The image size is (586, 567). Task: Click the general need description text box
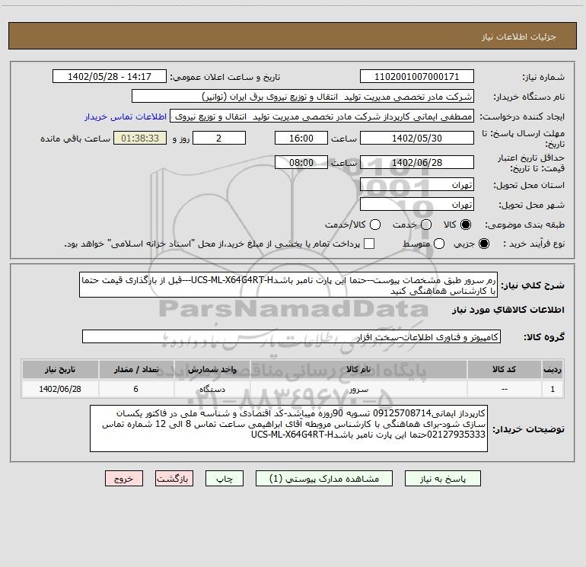(x=288, y=285)
